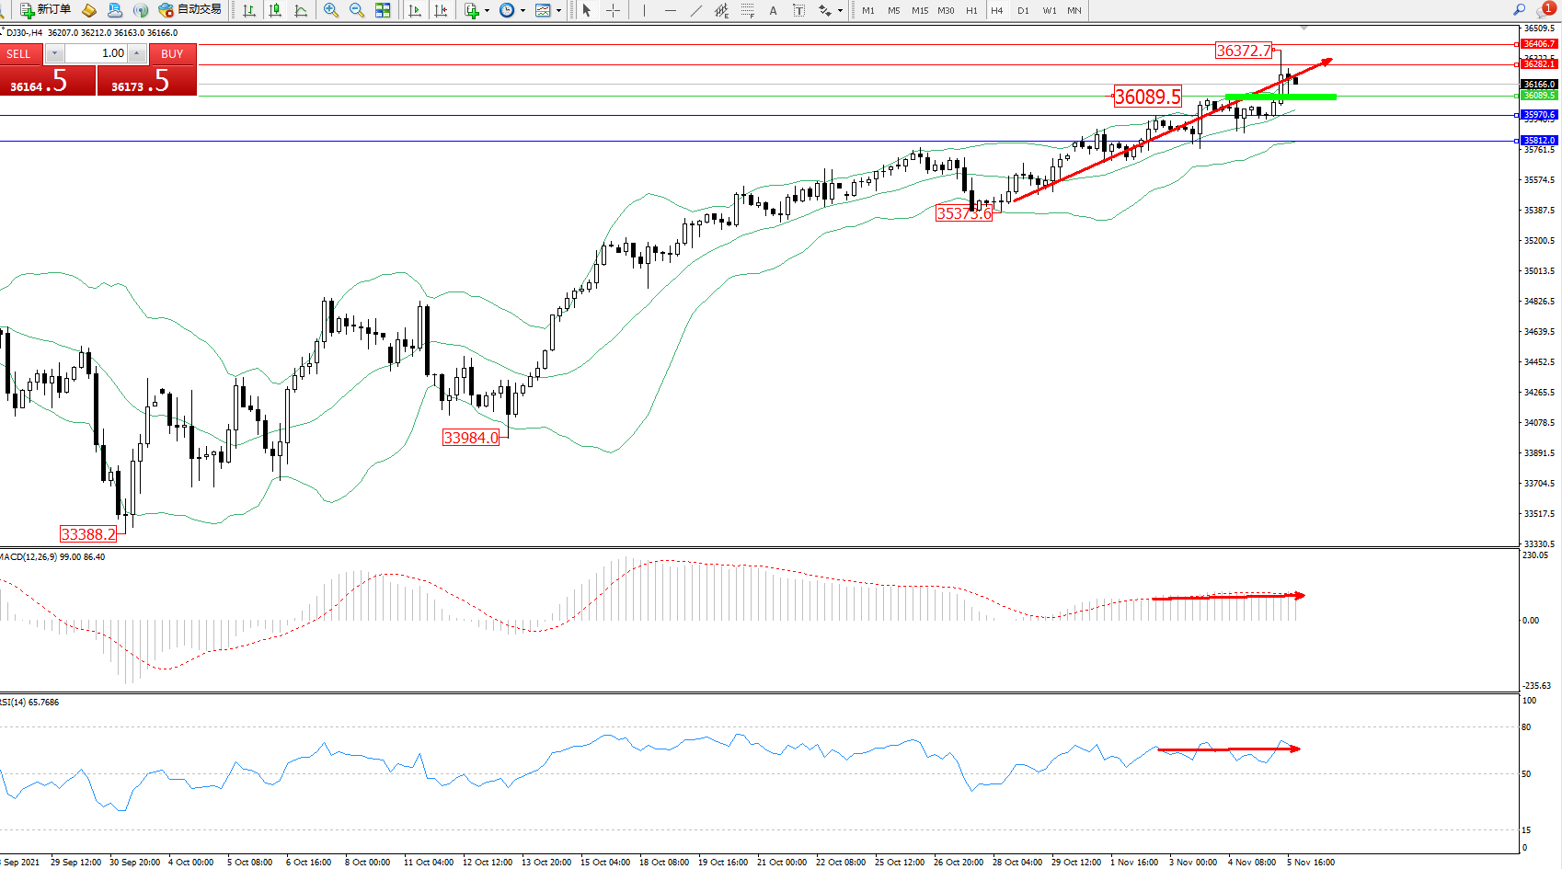Screen dimensions: 1562x869
Task: Switch to the M15 timeframe
Action: 920,10
